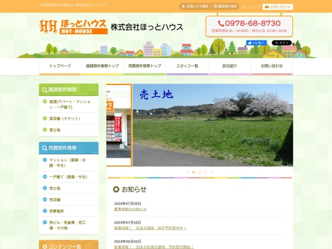
Task: Select 売店舗 sidebar link
Action: coord(55,200)
